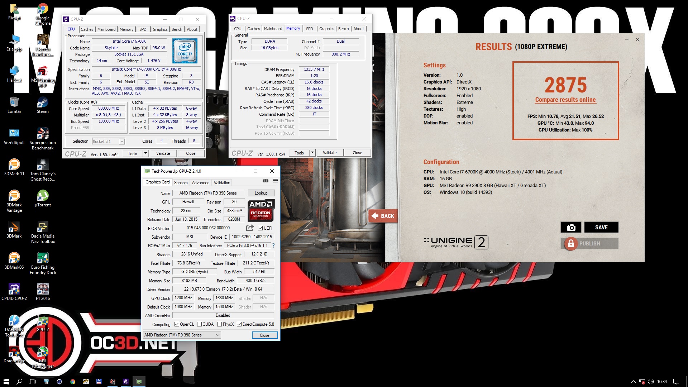Open the Heaven Benchmark desktop shortcut

(43, 46)
